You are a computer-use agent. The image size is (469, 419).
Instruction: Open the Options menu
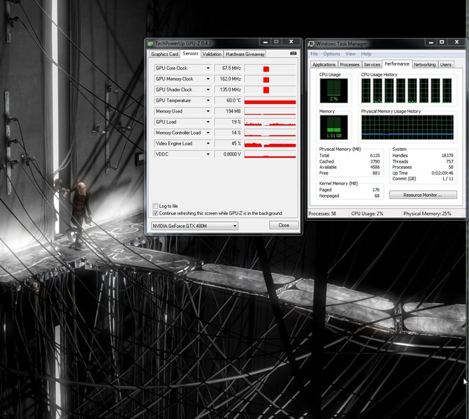point(331,54)
